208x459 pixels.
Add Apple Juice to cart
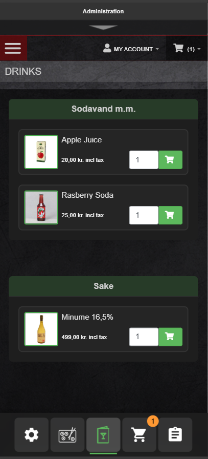point(170,160)
